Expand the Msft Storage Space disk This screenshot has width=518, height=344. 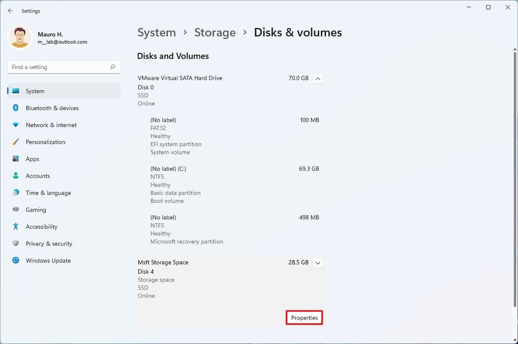pos(318,263)
